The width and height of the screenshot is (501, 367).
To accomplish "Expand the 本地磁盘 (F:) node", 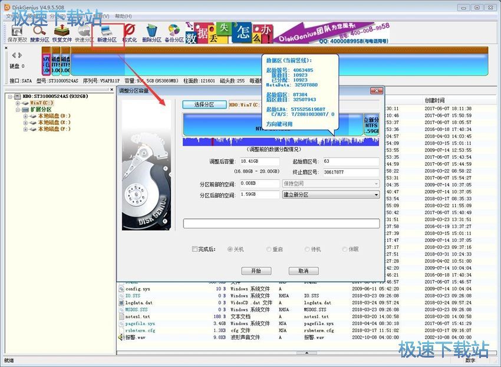I will point(25,129).
